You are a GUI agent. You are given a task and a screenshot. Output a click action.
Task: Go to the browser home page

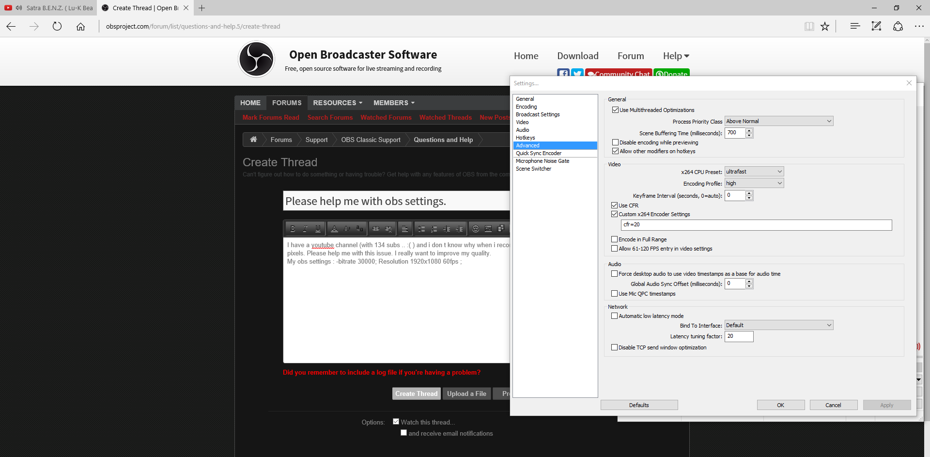click(x=80, y=26)
